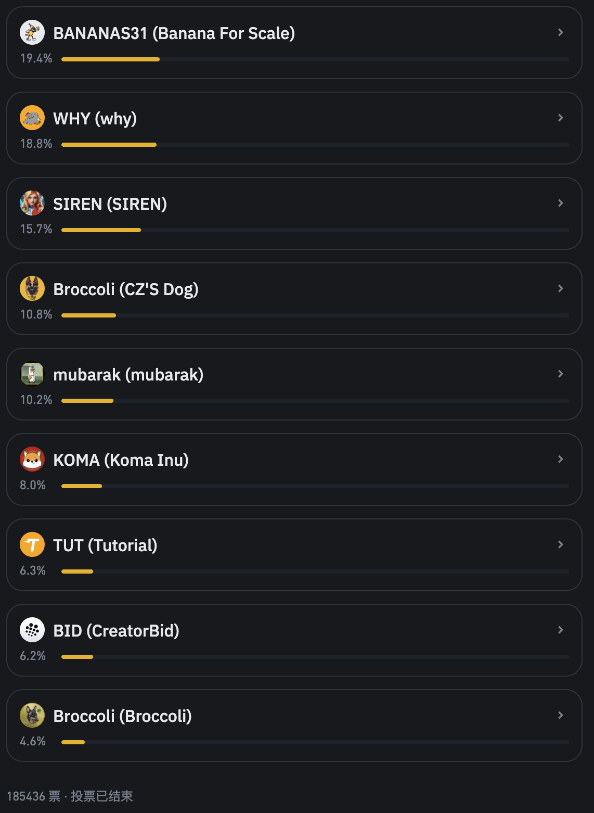Click the KOMA Inu fox icon
Screen dimensions: 594x813
pos(32,459)
